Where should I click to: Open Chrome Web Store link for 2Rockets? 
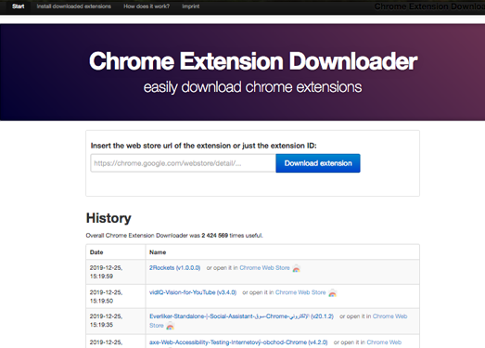264,268
